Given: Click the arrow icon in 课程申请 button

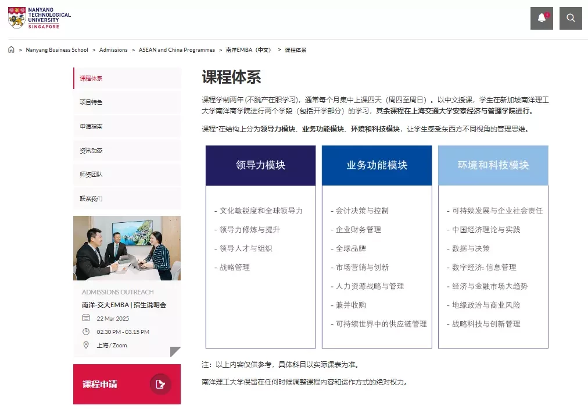Looking at the screenshot, I should 160,384.
